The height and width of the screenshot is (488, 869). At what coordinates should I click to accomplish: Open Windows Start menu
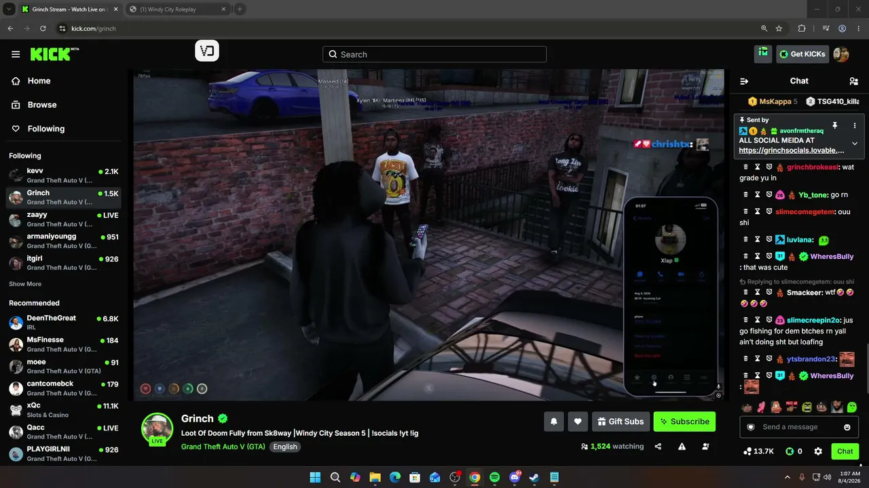pyautogui.click(x=315, y=478)
